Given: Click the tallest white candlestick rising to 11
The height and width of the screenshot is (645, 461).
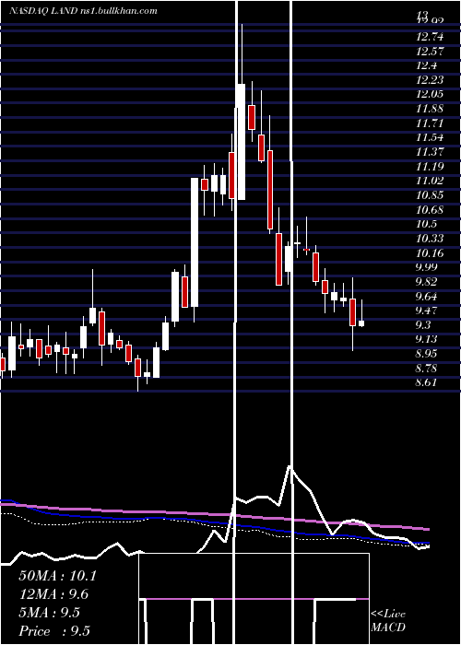Looking at the screenshot, I should point(195,242).
